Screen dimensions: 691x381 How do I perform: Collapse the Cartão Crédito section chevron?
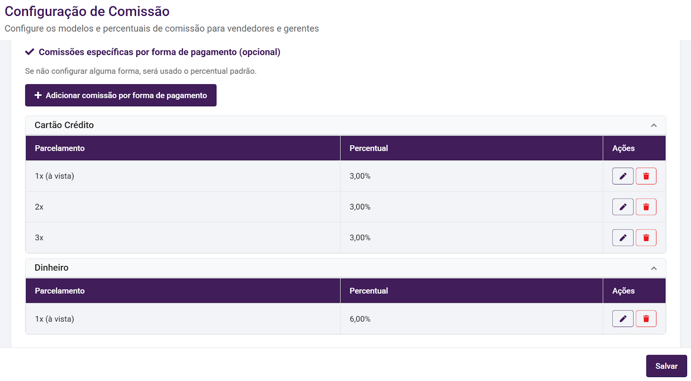[x=653, y=125]
